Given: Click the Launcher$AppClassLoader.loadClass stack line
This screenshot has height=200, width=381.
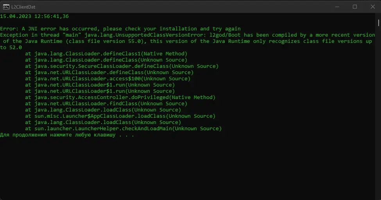Looking at the screenshot, I should coord(120,116).
